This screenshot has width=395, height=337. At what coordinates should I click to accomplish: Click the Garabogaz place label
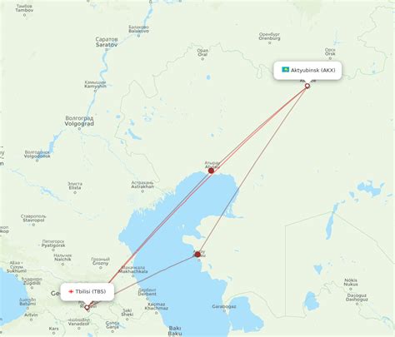[x=224, y=306]
